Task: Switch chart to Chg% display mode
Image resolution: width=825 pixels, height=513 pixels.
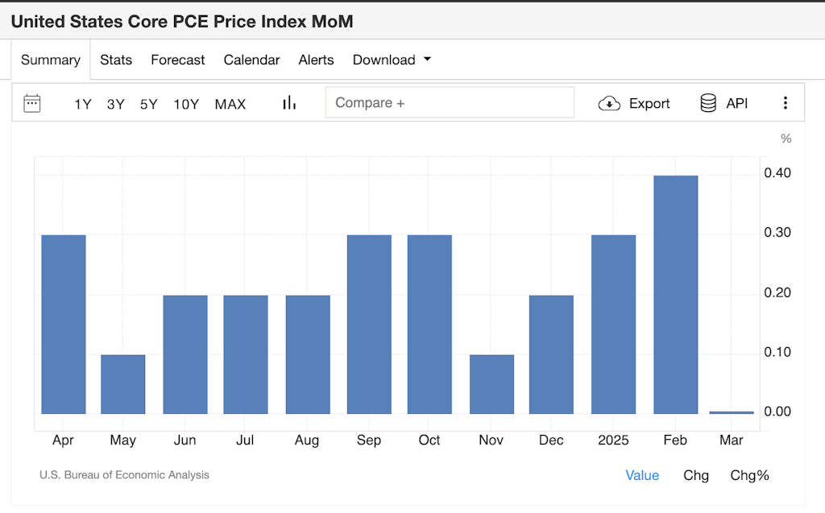Action: tap(749, 475)
